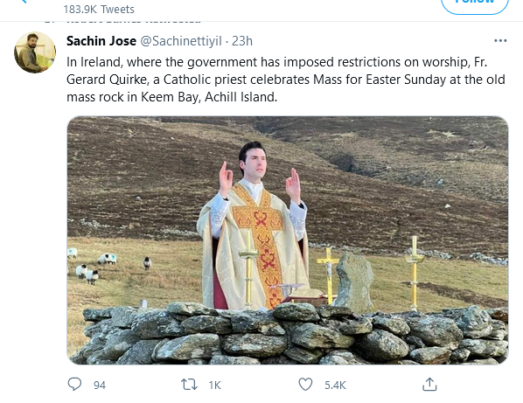Open the Mass rock photo in the tweet
Screen dimensions: 523x403
click(288, 240)
